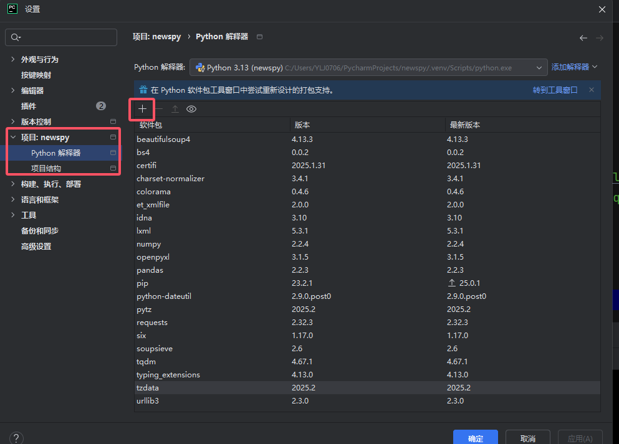The height and width of the screenshot is (444, 619).
Task: Click the forward navigation arrow
Action: point(599,38)
